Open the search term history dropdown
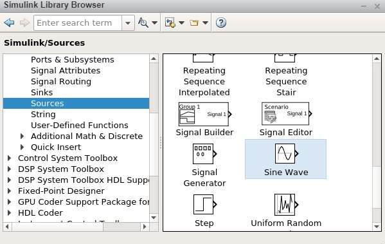 tap(128, 23)
